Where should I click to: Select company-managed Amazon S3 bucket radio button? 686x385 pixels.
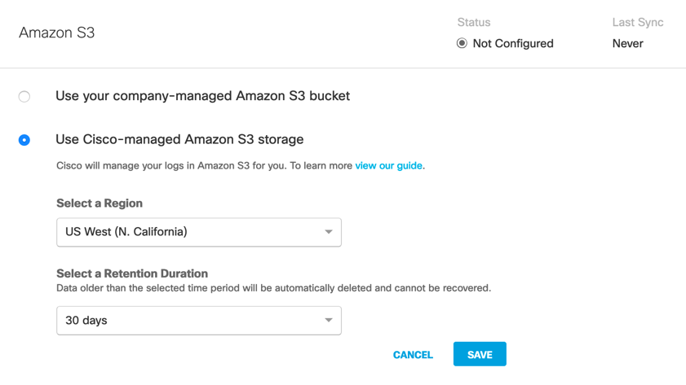coord(24,96)
